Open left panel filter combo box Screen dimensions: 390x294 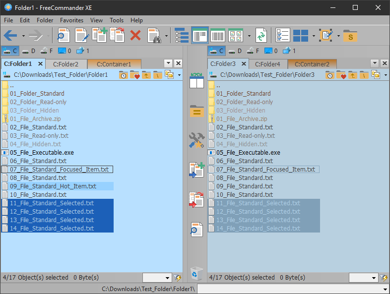pyautogui.click(x=157, y=278)
